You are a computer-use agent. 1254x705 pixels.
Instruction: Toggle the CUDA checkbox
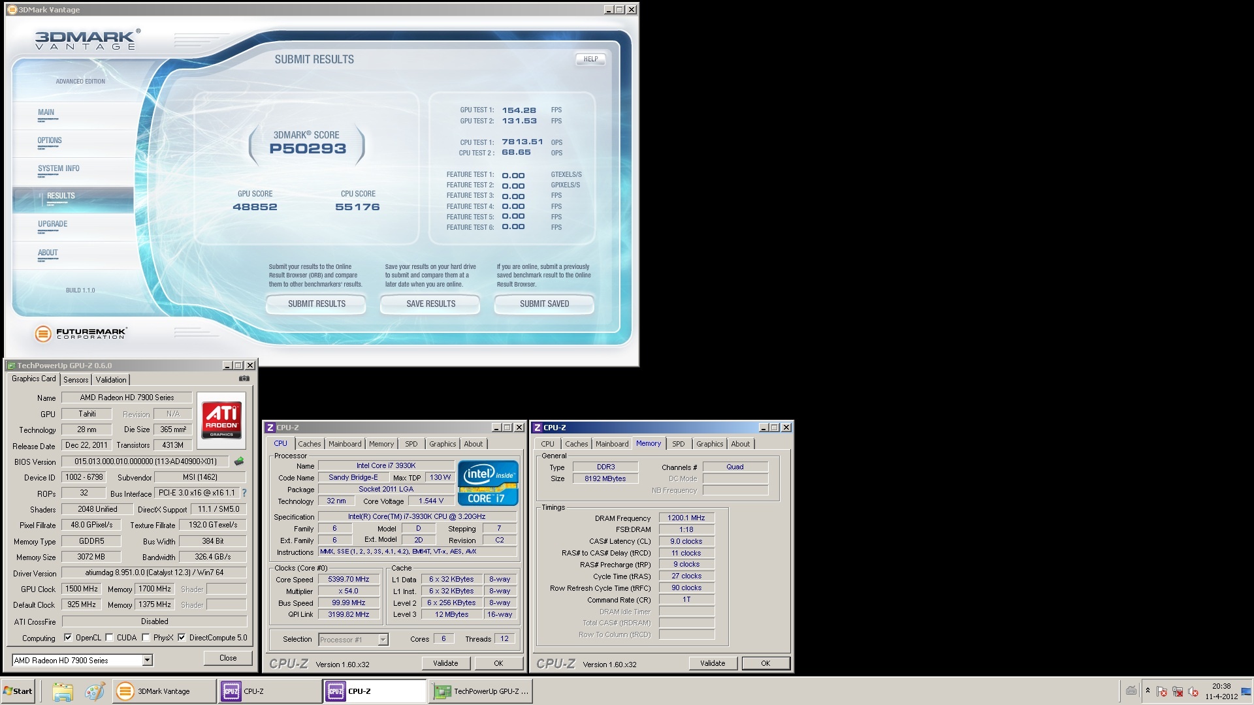click(109, 638)
